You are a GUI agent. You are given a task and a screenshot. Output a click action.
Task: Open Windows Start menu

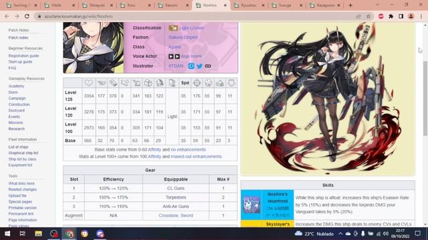[7, 233]
